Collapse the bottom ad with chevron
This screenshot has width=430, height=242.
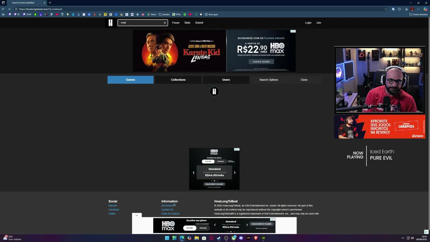tap(137, 215)
